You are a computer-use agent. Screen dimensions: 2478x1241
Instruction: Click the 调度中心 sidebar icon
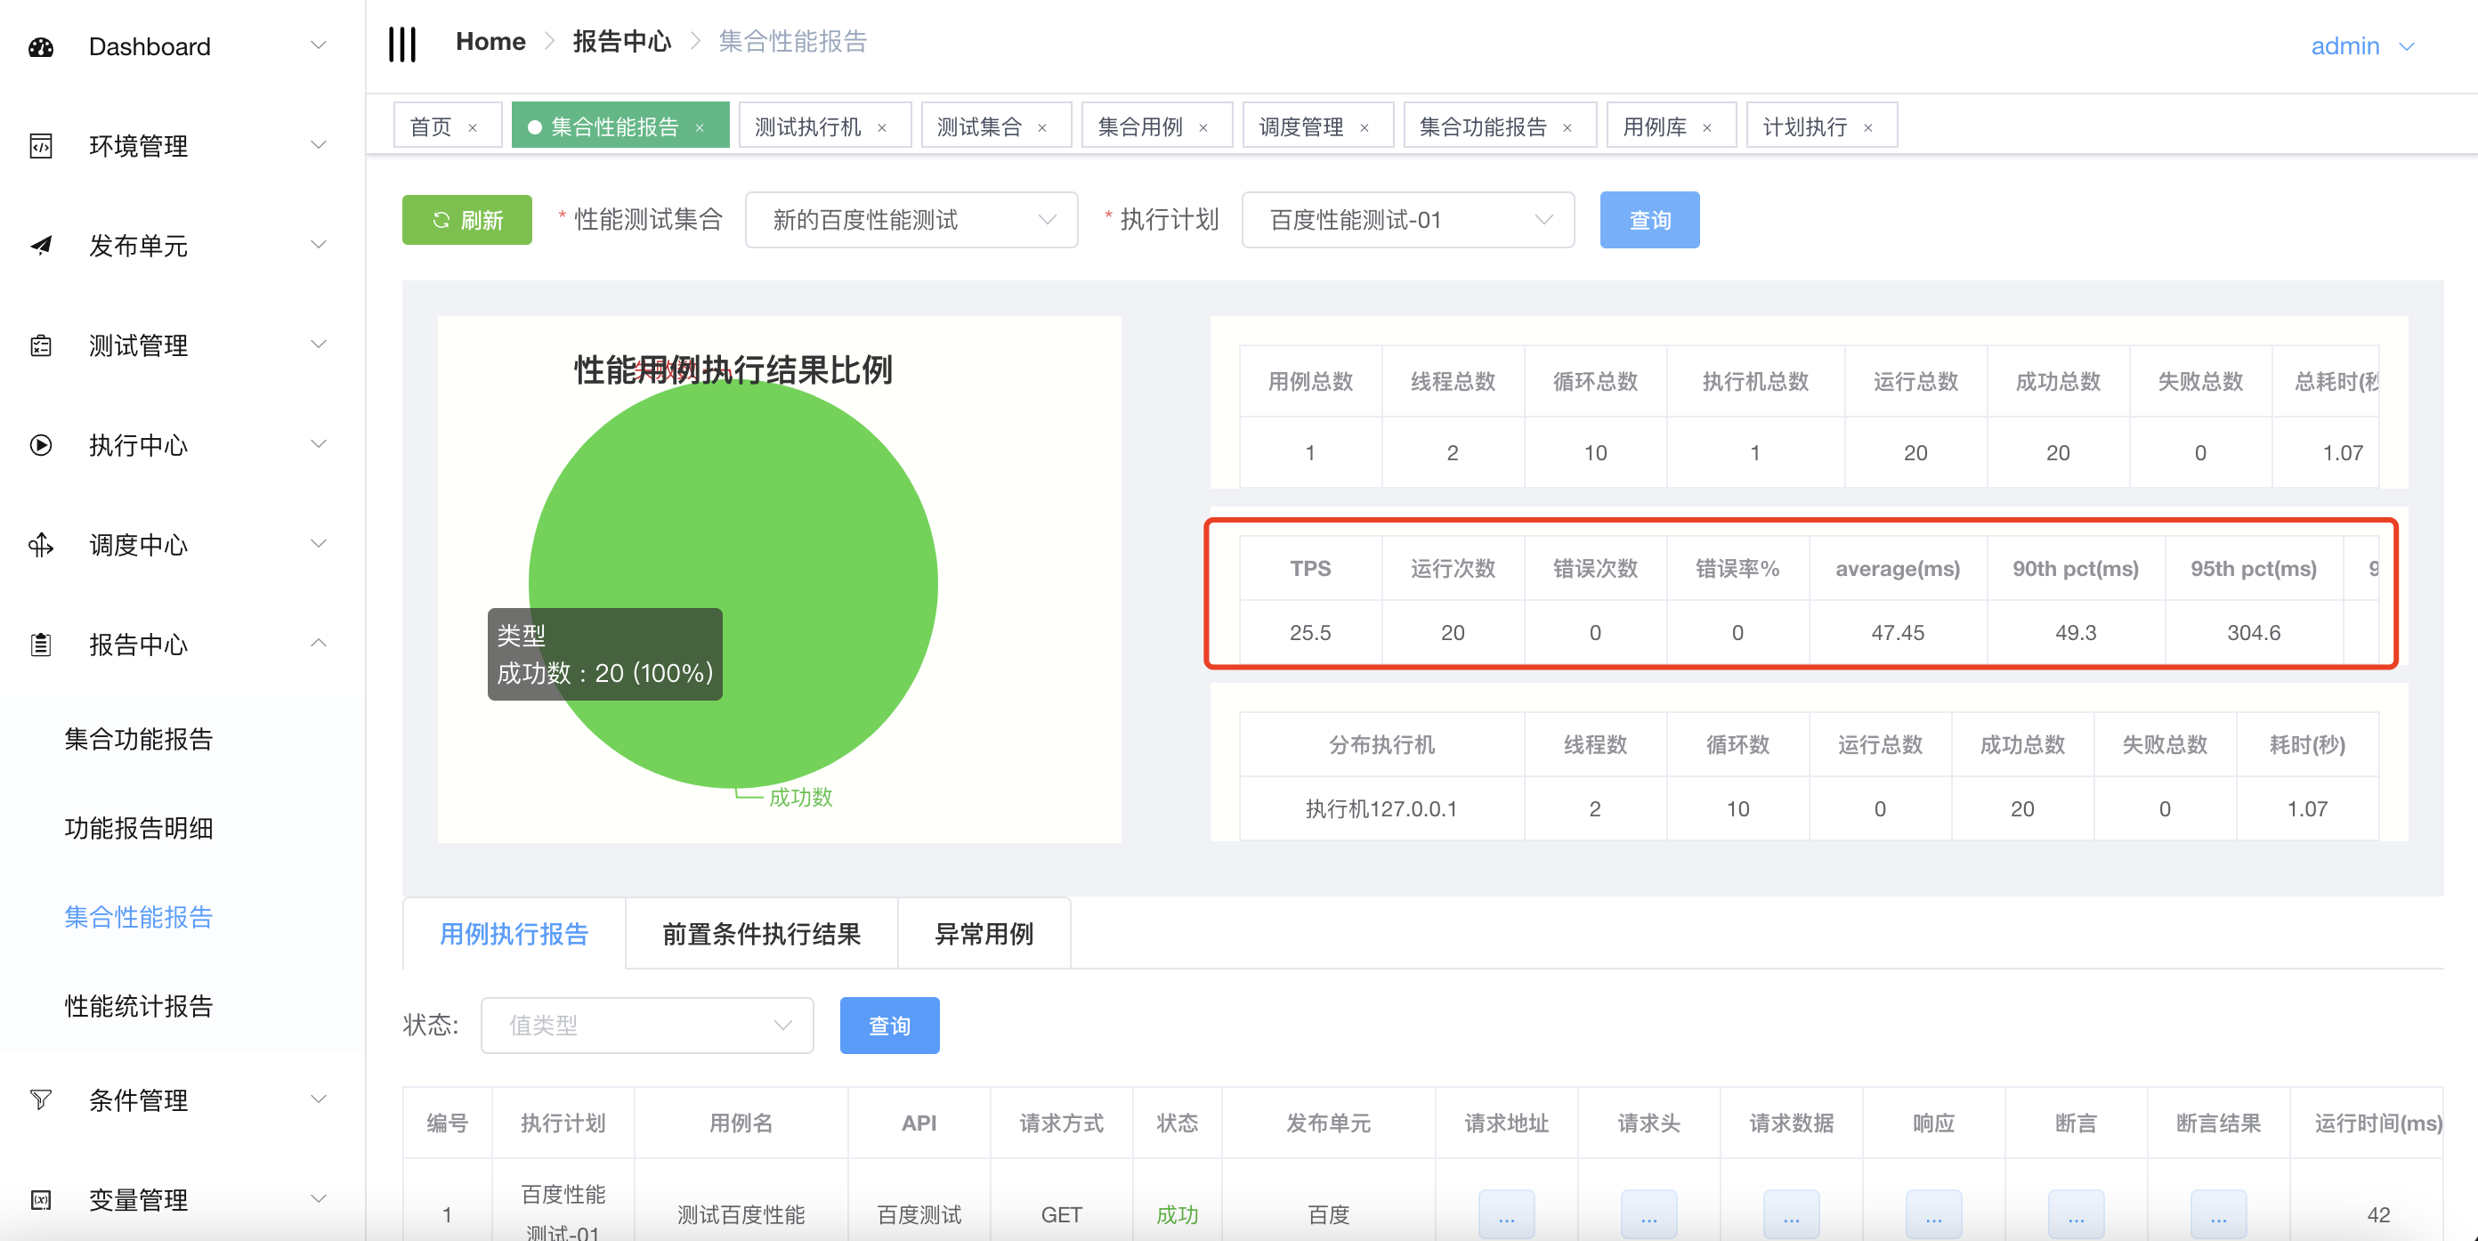pos(40,546)
